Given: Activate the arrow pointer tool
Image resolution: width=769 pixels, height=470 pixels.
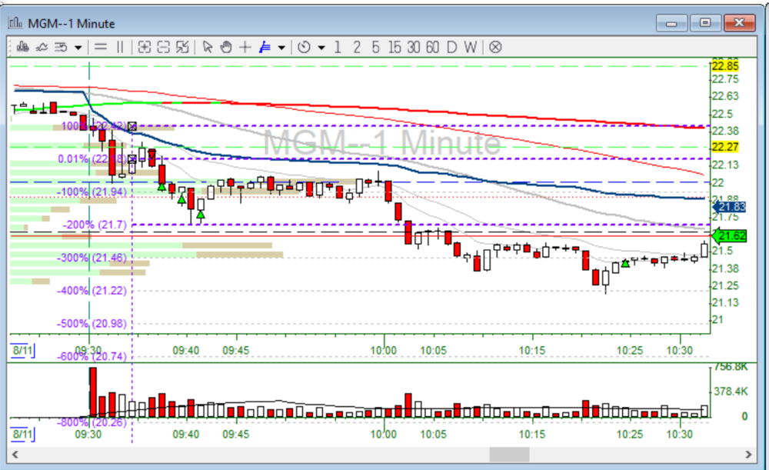Looking at the screenshot, I should point(207,47).
